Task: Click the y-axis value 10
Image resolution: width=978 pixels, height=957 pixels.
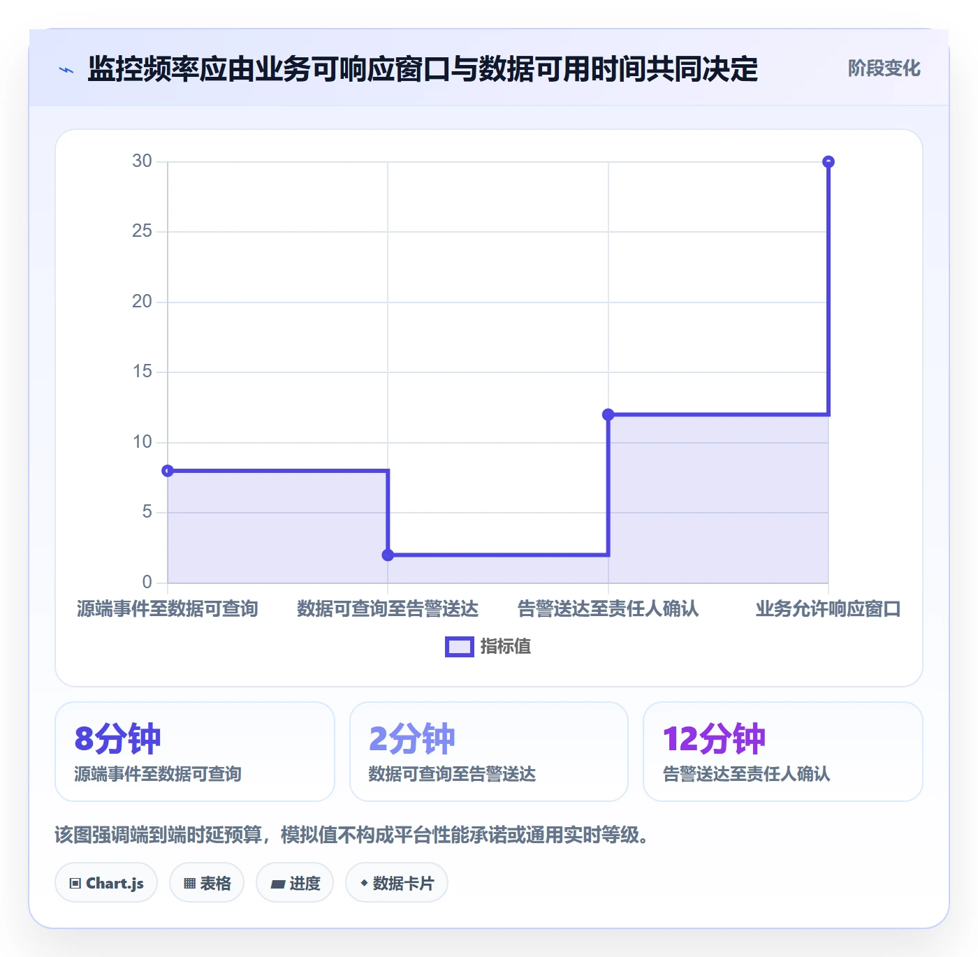Action: [x=142, y=442]
